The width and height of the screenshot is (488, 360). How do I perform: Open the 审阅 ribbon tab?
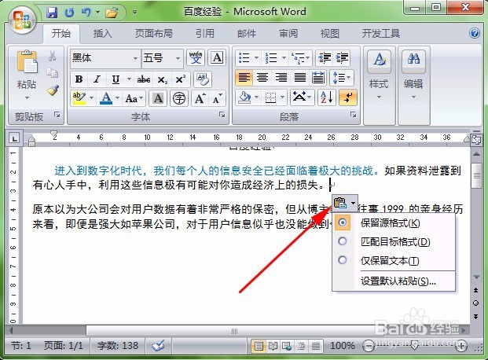288,33
